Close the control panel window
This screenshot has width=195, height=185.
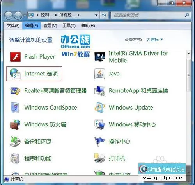coord(184,3)
